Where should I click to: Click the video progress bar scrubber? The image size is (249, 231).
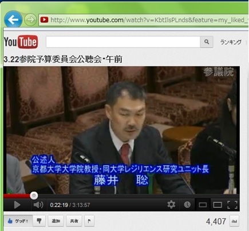[34, 195]
